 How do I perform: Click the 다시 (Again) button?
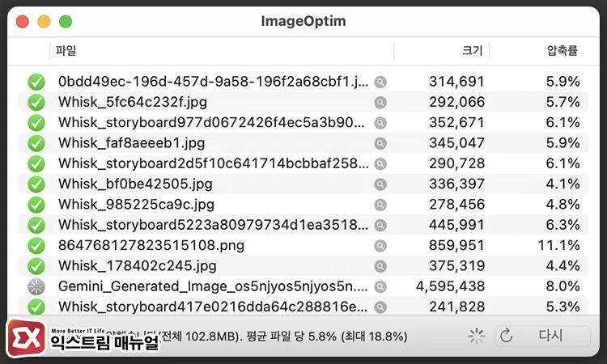pos(542,336)
